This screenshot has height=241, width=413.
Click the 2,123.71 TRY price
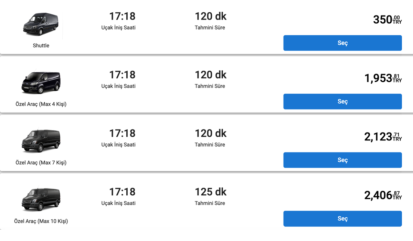tap(383, 137)
